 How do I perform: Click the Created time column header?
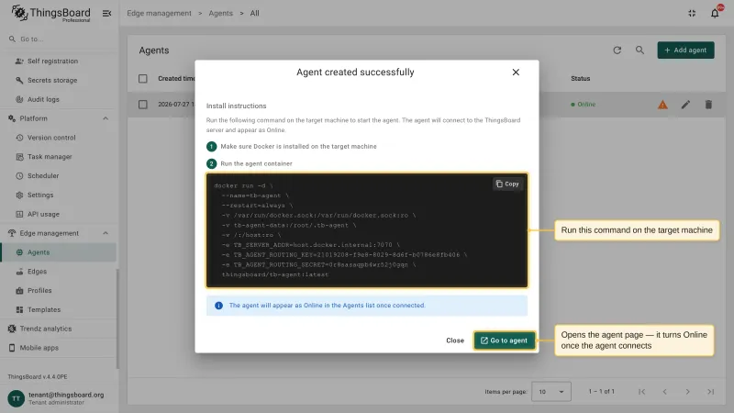[x=176, y=79]
